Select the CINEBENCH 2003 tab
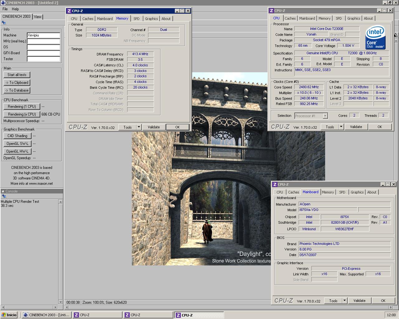Image resolution: width=399 pixels, height=319 pixels. pyautogui.click(x=17, y=17)
